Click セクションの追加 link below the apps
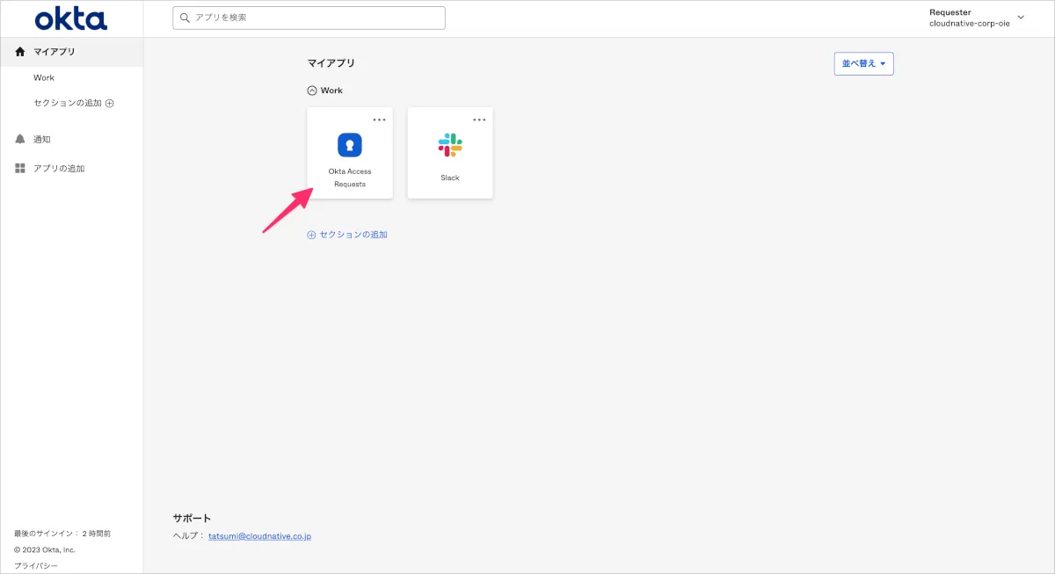 (353, 235)
